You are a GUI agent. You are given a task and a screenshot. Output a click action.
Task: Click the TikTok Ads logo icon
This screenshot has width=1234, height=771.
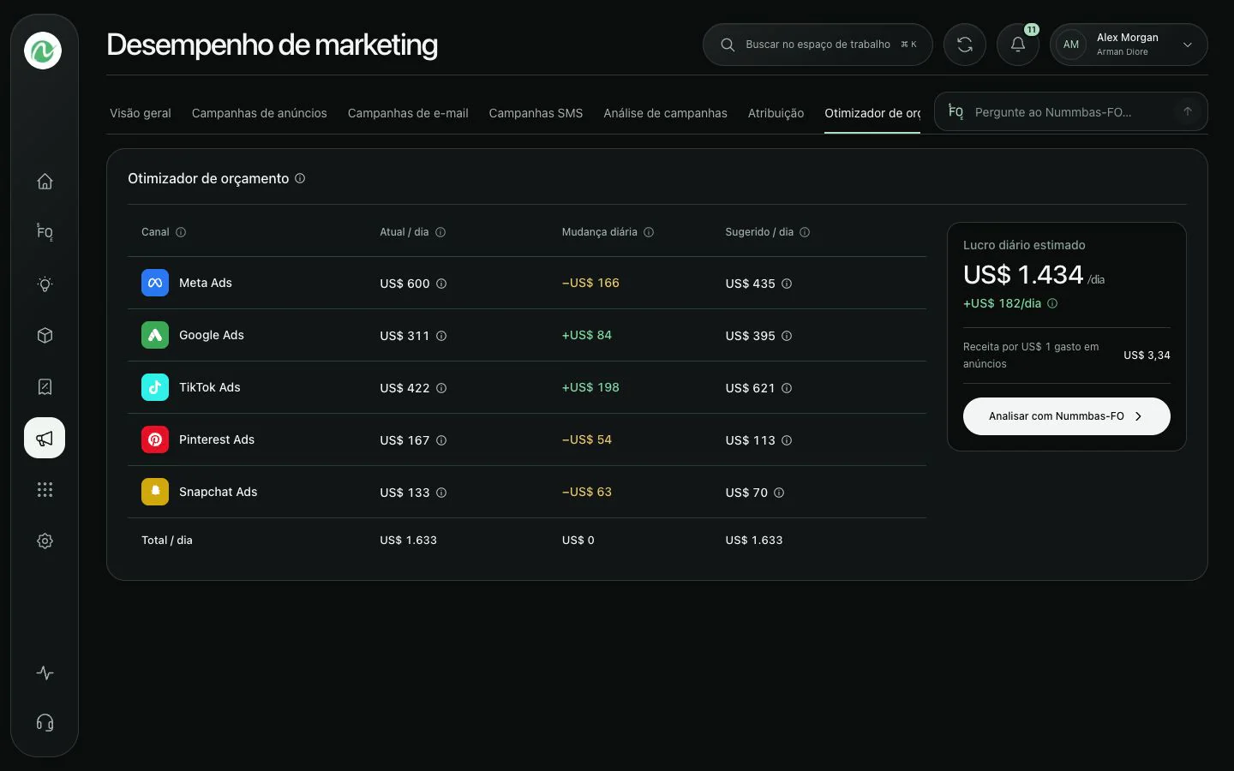coord(155,387)
